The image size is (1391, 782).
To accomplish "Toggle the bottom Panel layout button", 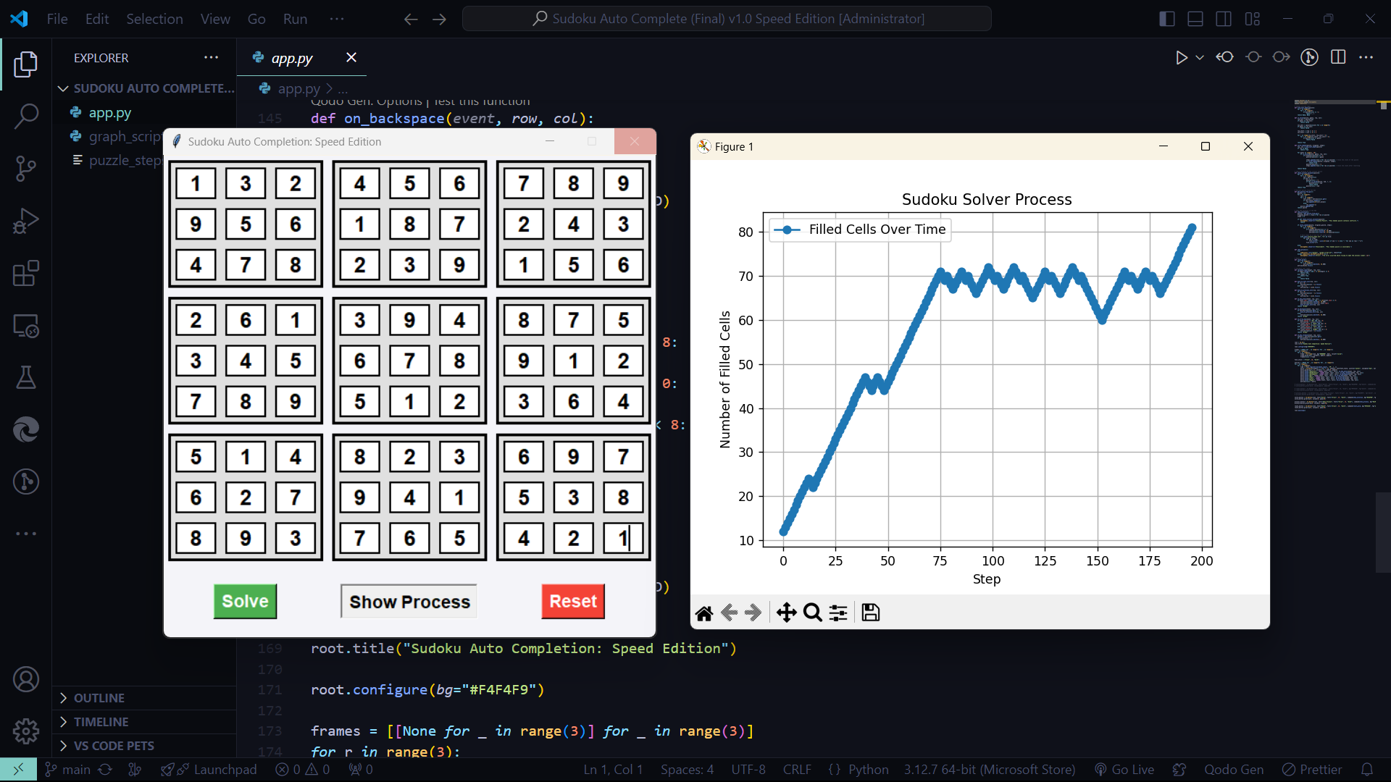I will coord(1195,19).
